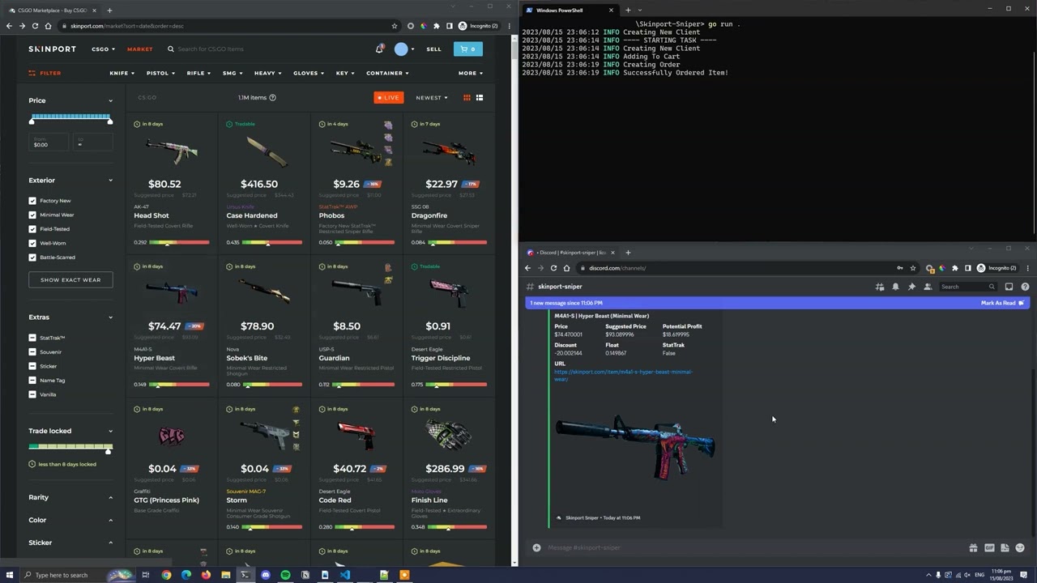The width and height of the screenshot is (1037, 583).
Task: Uncheck the Field-Tested exterior
Action: tap(32, 229)
